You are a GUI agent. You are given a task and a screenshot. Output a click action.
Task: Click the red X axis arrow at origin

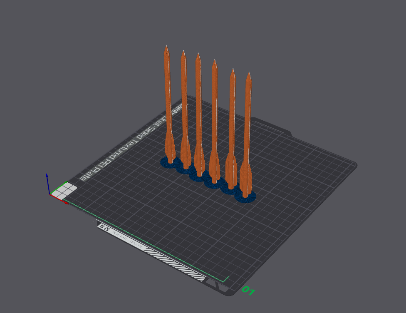(x=59, y=199)
